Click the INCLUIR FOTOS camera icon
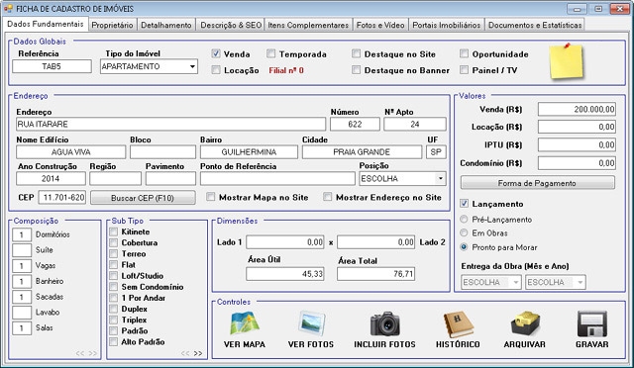 385,323
